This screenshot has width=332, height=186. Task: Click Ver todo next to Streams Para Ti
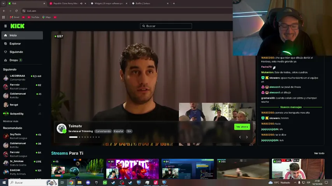pyautogui.click(x=319, y=153)
